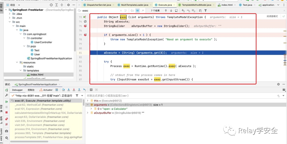Collapse the controller package
Screen dimensions: 287x144
point(24,38)
